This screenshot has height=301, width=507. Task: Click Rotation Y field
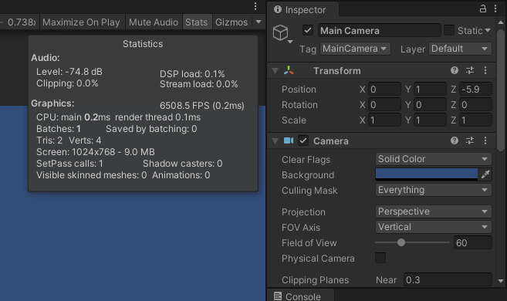click(x=430, y=105)
